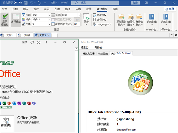
Task: Click the Outlook product icon
Action: pos(14,103)
